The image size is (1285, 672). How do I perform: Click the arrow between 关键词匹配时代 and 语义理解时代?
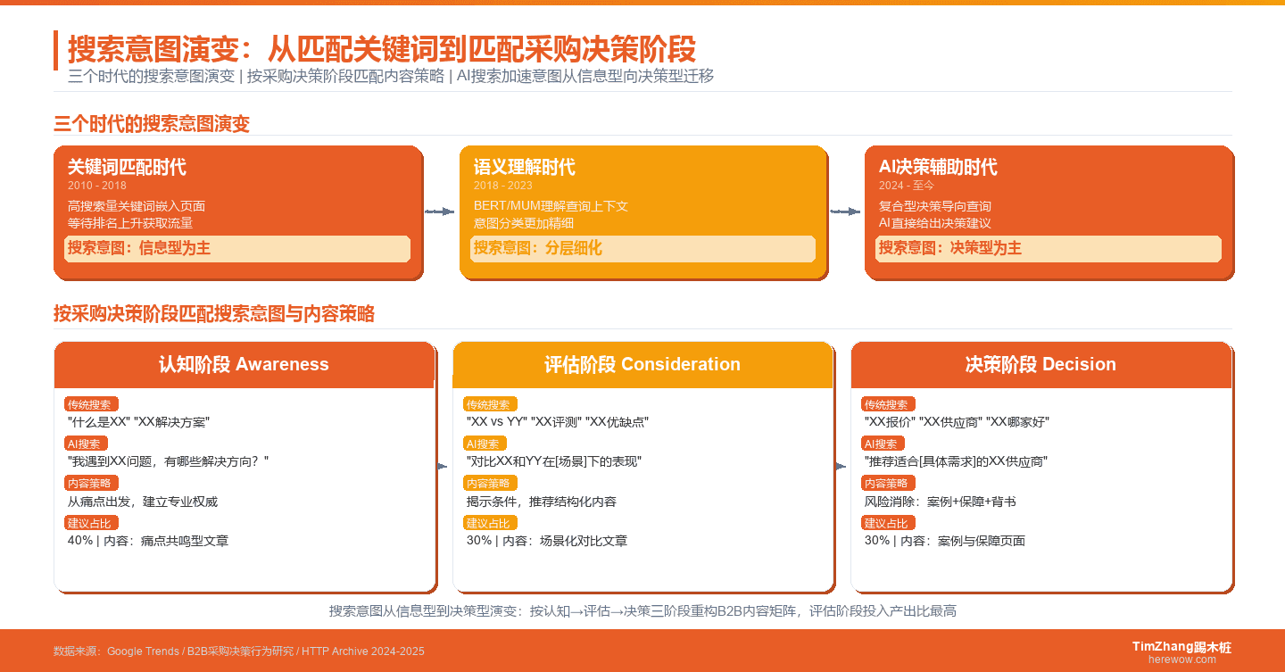[x=438, y=212]
